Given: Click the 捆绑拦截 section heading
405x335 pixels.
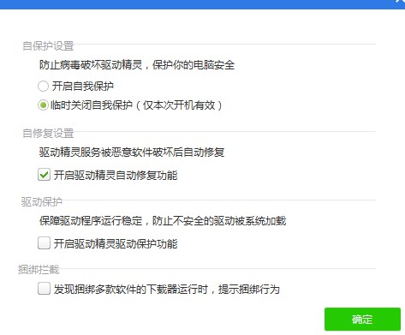Looking at the screenshot, I should pyautogui.click(x=39, y=270).
